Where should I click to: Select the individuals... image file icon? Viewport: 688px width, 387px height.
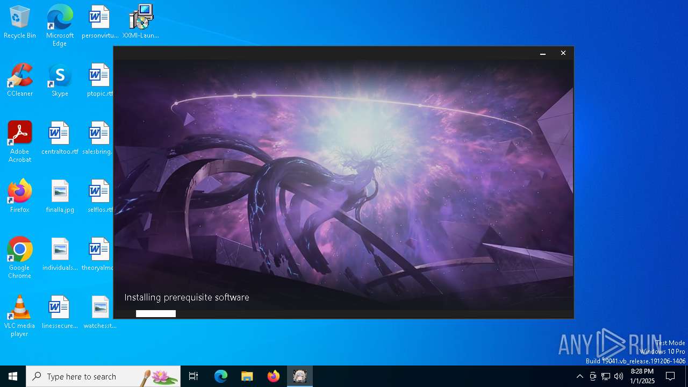(x=60, y=255)
